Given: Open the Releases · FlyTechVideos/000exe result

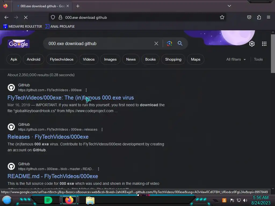Looking at the screenshot, I should point(48,137).
